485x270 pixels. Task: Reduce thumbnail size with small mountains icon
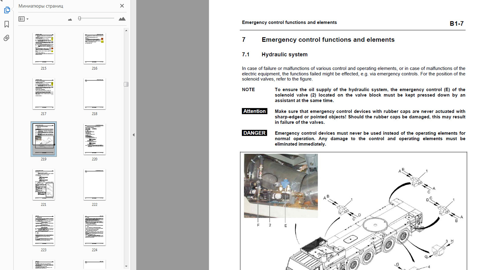70,19
